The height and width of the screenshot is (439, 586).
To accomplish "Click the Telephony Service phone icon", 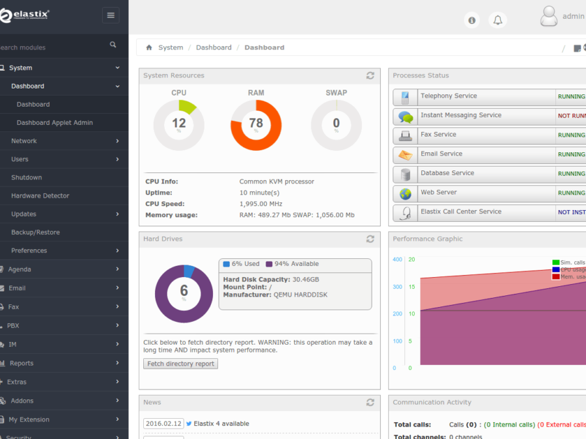I will coord(406,98).
